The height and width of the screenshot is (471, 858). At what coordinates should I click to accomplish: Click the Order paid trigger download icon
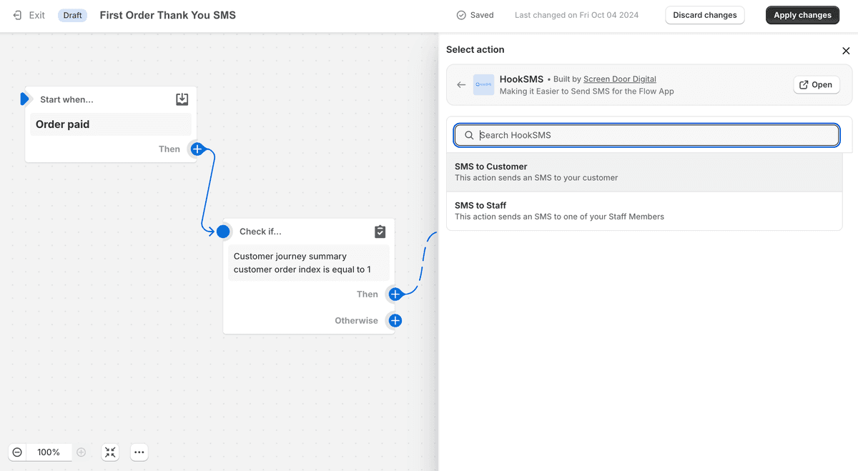182,99
